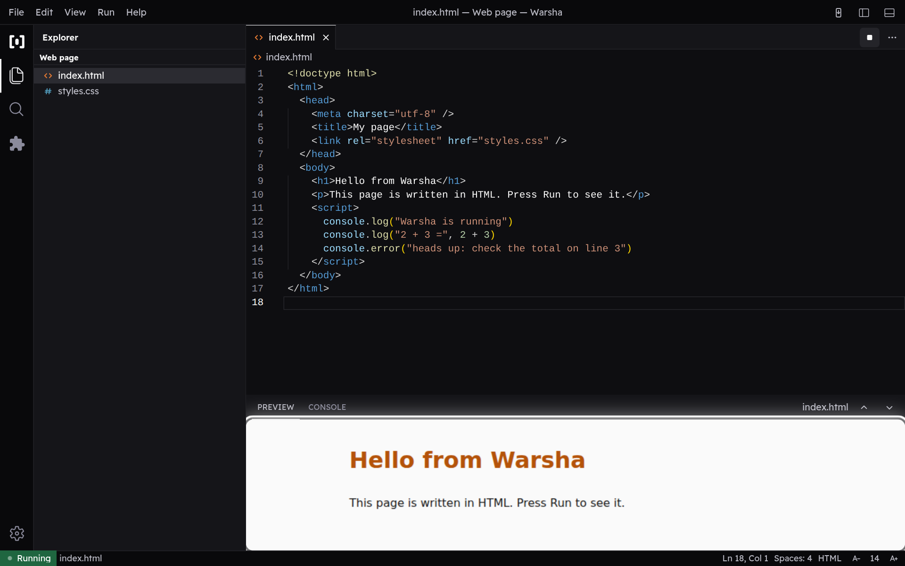
Task: Click index.html in the status bar
Action: 81,558
